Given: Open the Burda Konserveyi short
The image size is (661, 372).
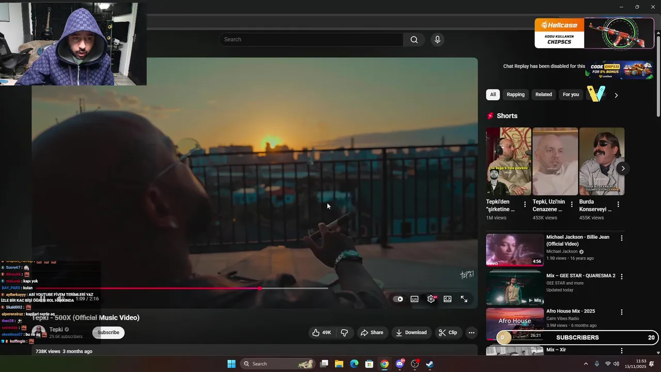Looking at the screenshot, I should pos(602,161).
